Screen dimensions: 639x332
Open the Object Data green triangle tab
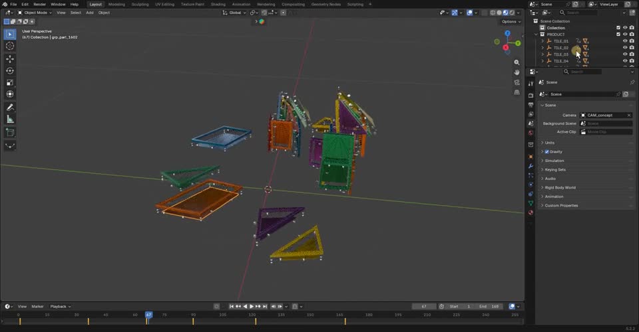pos(531,203)
